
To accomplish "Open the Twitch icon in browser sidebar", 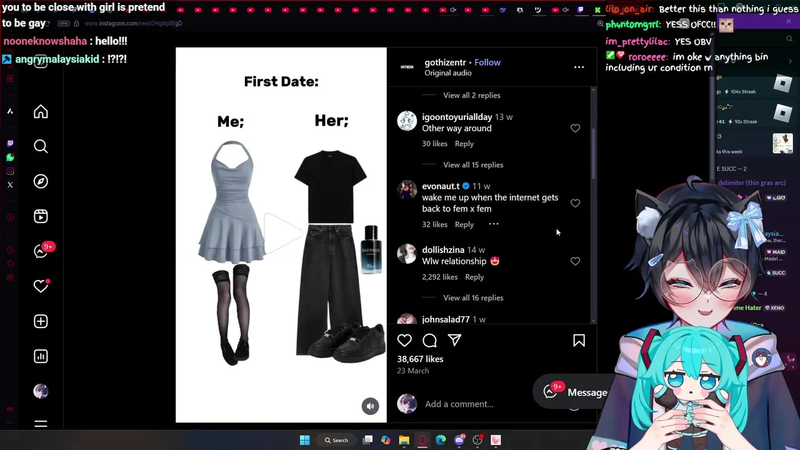I will pos(10,143).
